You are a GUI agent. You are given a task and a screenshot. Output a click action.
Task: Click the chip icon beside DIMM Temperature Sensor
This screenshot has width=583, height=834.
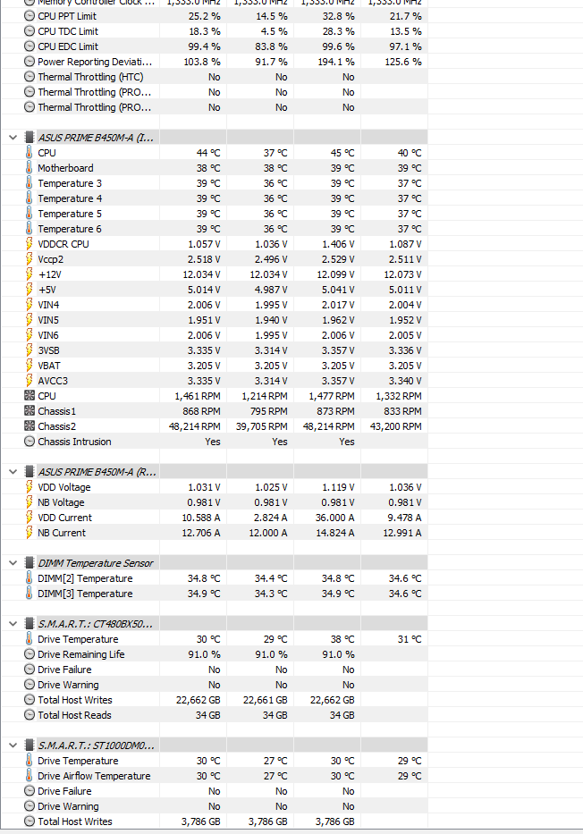point(30,563)
